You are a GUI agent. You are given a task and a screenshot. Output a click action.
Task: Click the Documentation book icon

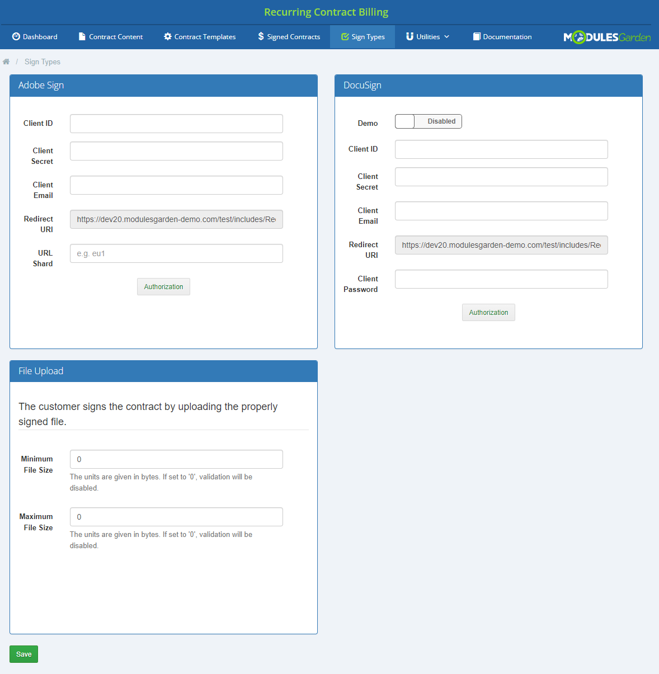pos(477,36)
